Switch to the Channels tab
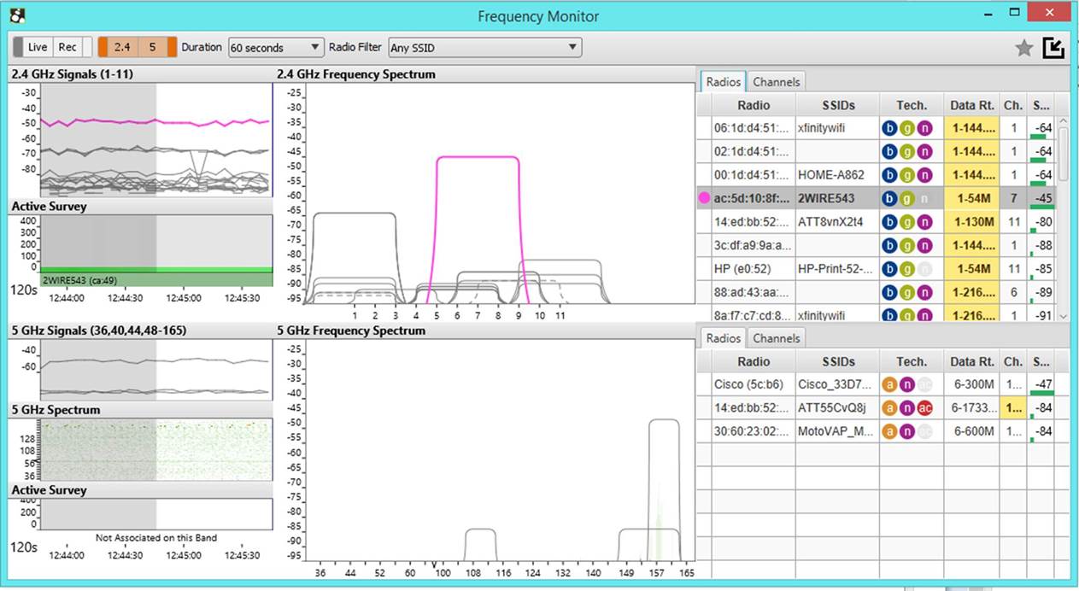This screenshot has width=1079, height=591. tap(776, 81)
